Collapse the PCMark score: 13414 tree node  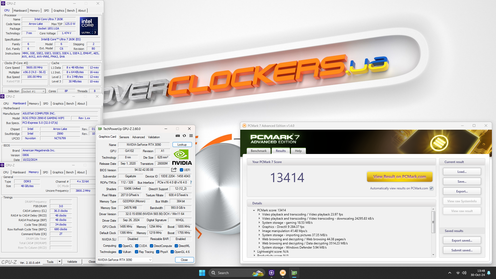click(x=254, y=210)
